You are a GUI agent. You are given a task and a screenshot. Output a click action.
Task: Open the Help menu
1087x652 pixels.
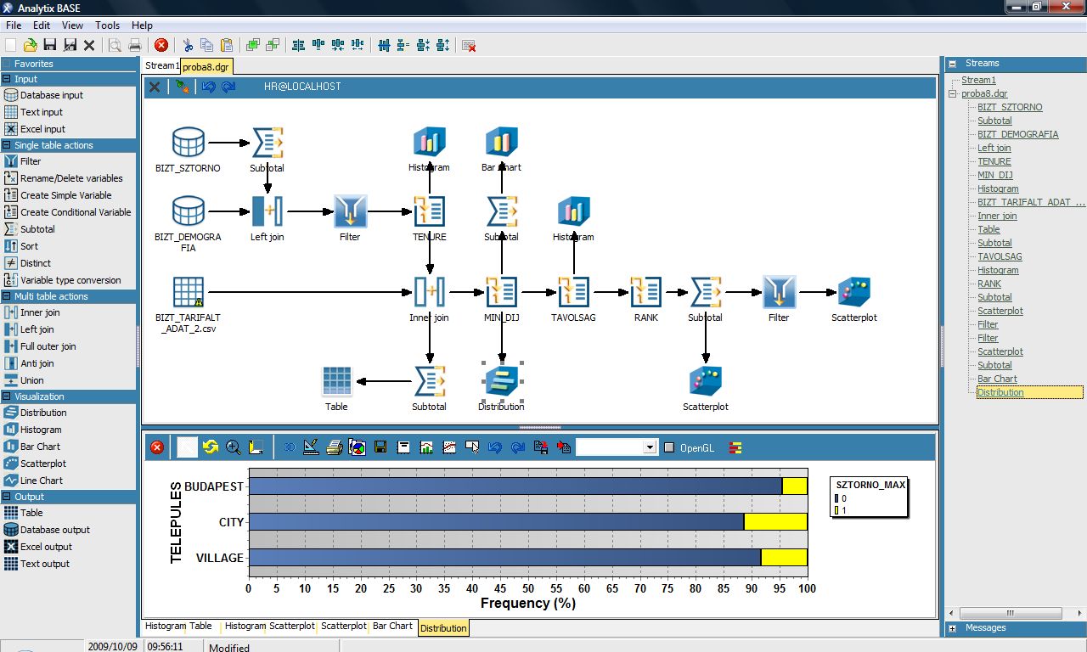click(142, 25)
